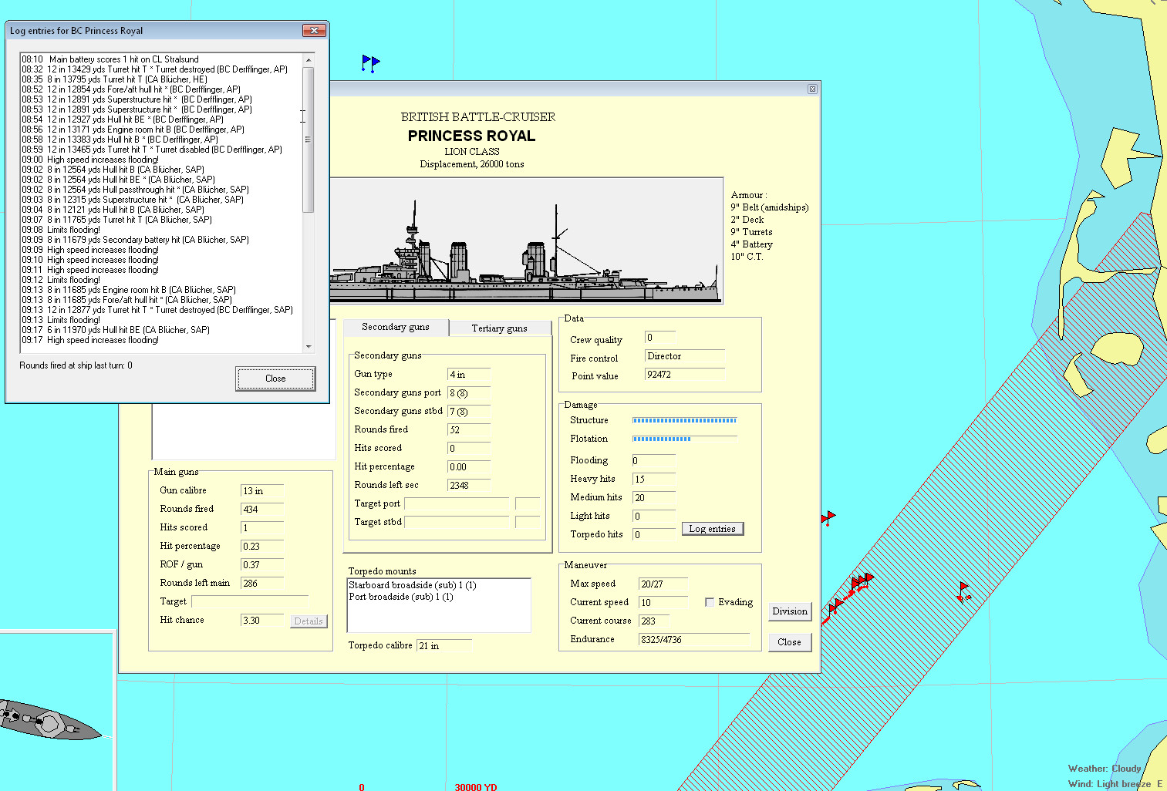Select the isolated red flag right of hatched zone
This screenshot has height=791, width=1167.
click(x=963, y=591)
